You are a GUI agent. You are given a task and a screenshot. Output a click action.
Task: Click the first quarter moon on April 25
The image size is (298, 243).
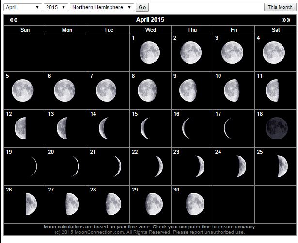point(282,166)
